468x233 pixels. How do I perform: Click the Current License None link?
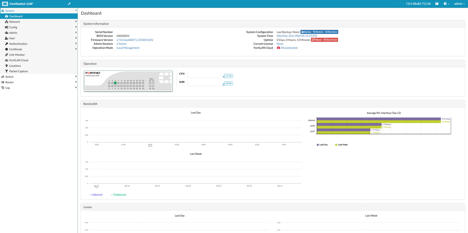pyautogui.click(x=280, y=44)
